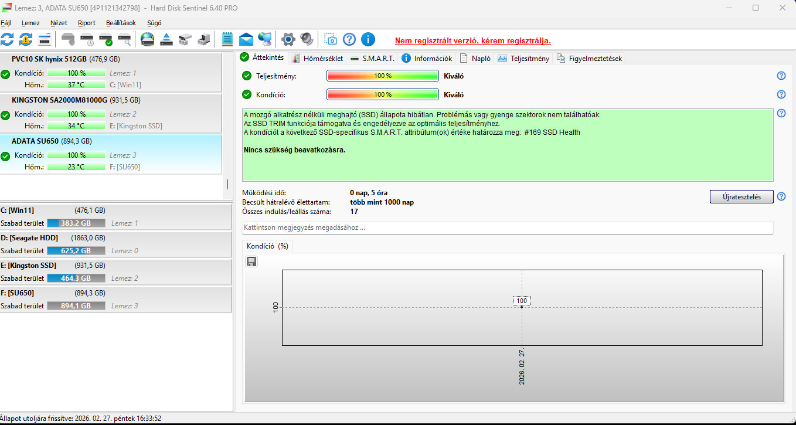Select the ADATA SU650 disk entry
The width and height of the screenshot is (796, 425).
tap(111, 154)
